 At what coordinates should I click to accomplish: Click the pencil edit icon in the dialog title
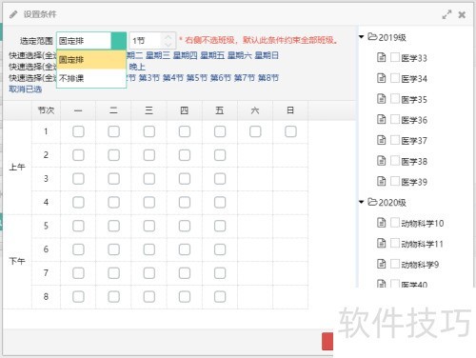coord(13,14)
